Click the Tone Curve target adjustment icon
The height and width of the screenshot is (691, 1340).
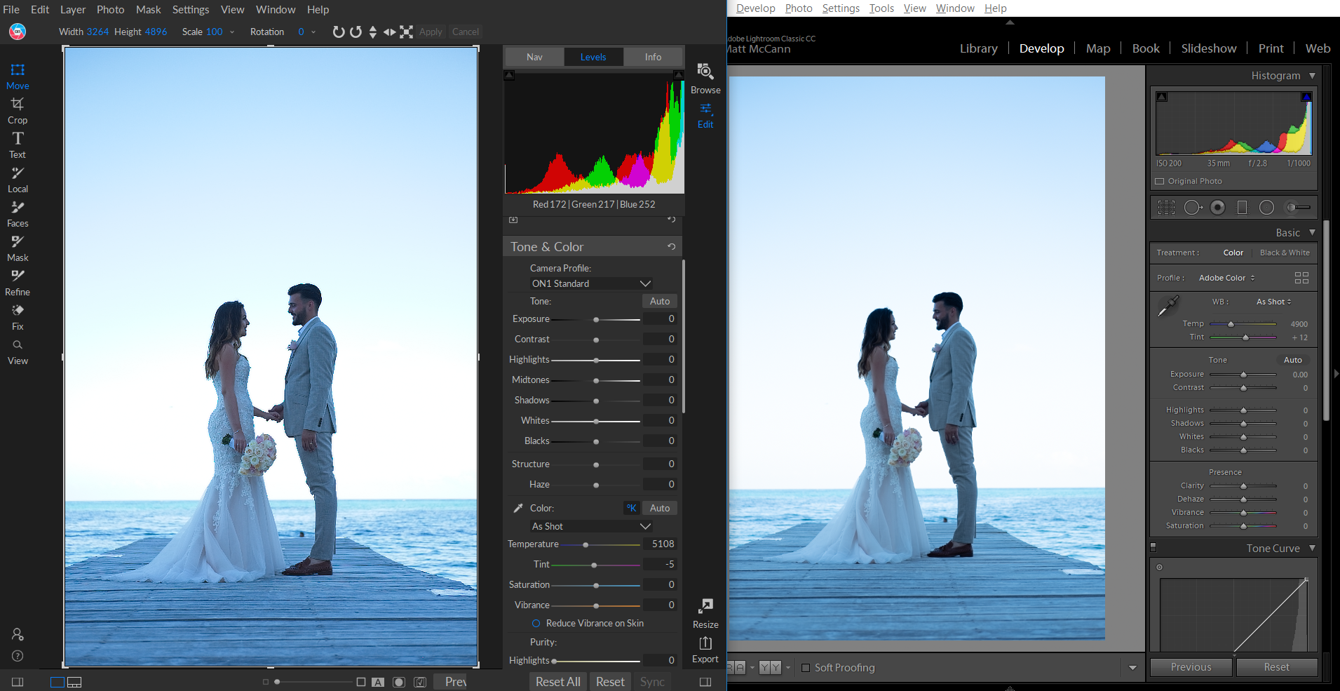pos(1159,567)
